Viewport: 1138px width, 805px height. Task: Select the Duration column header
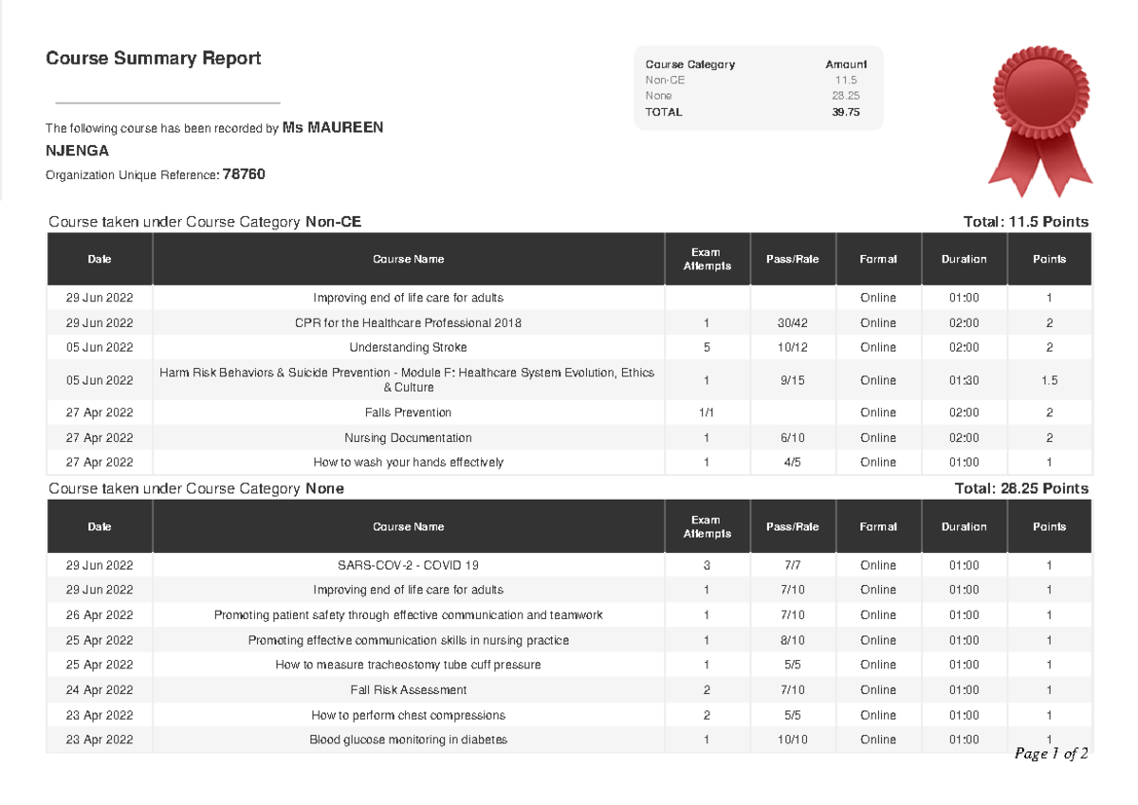tap(964, 258)
